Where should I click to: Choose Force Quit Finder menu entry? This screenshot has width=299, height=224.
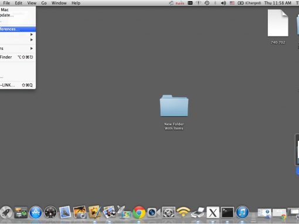[18, 57]
